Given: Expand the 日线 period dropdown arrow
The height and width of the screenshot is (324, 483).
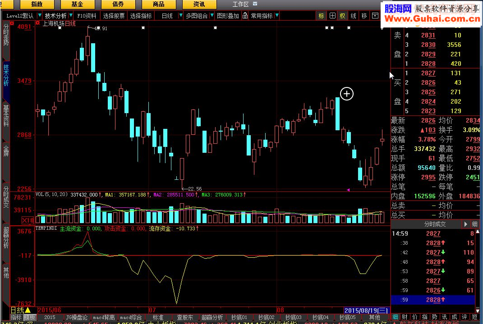Looking at the screenshot, I should [181, 15].
